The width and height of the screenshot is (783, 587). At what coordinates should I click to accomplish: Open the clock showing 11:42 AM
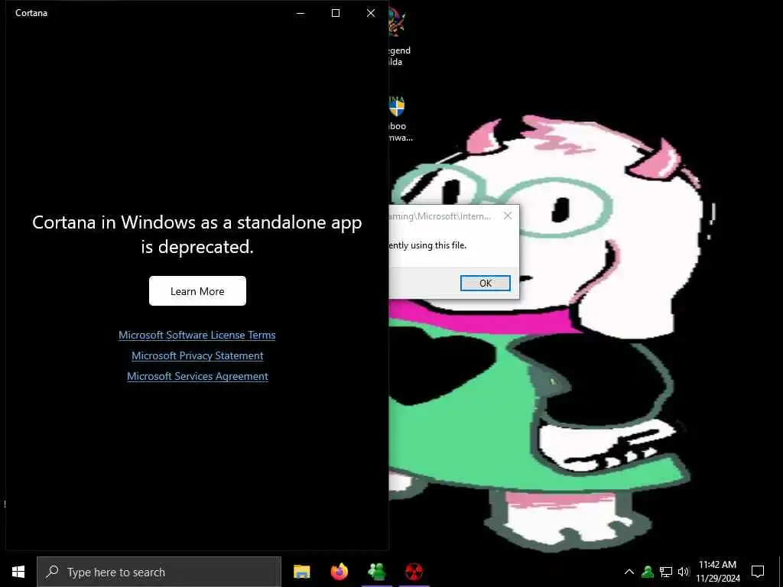717,572
